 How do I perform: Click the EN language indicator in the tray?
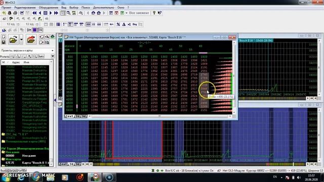[x=275, y=177]
